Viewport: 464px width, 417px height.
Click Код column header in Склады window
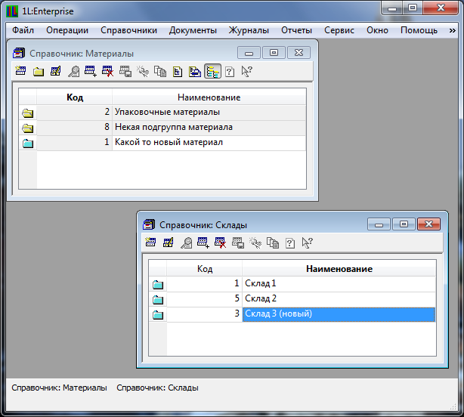pos(204,268)
